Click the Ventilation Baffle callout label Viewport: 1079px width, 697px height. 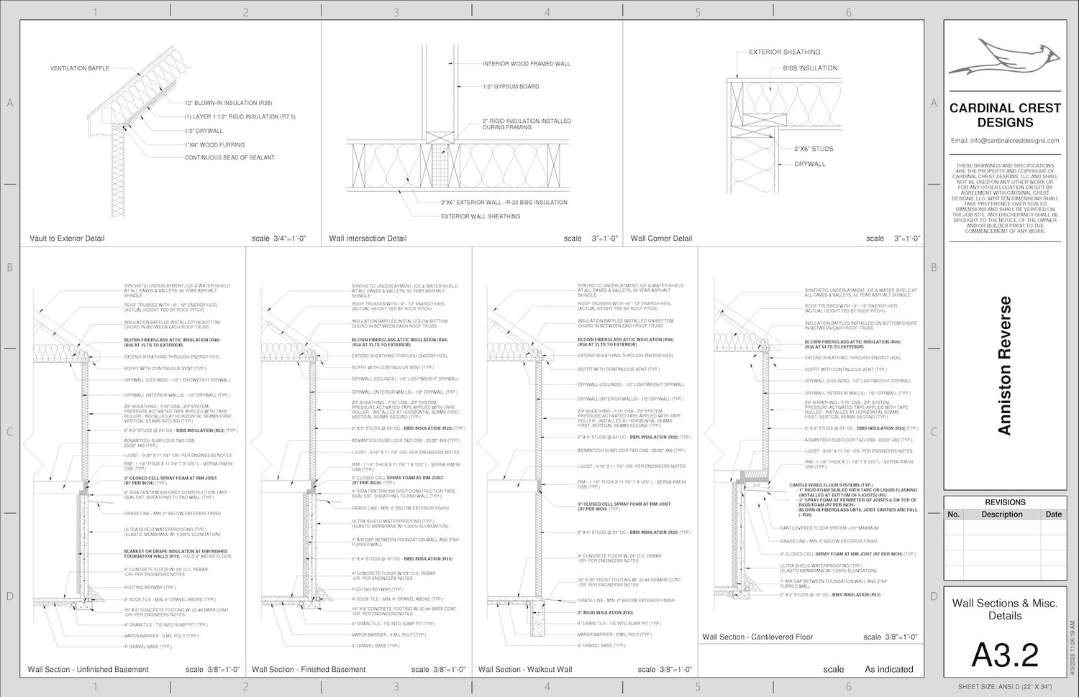[80, 69]
